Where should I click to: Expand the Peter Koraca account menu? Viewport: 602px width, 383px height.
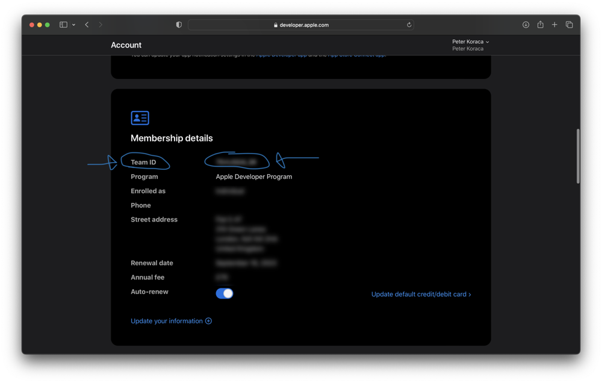click(470, 42)
